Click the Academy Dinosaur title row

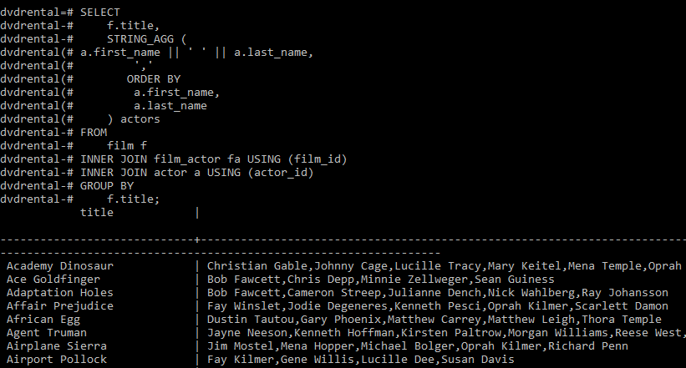point(60,266)
